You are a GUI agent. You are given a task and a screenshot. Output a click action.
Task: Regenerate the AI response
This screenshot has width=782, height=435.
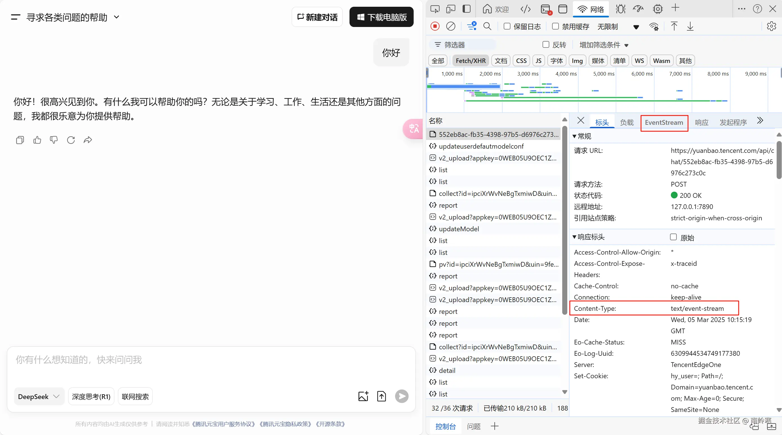(71, 140)
